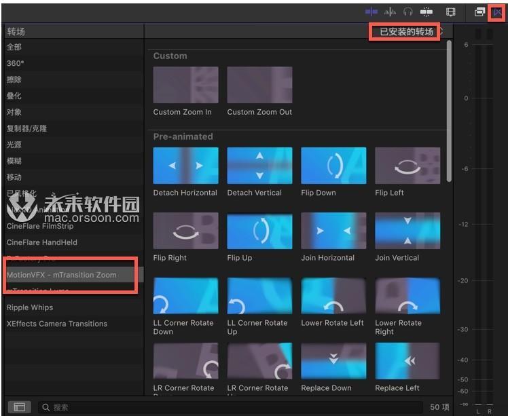Select 擦除 category
This screenshot has width=508, height=416.
74,79
